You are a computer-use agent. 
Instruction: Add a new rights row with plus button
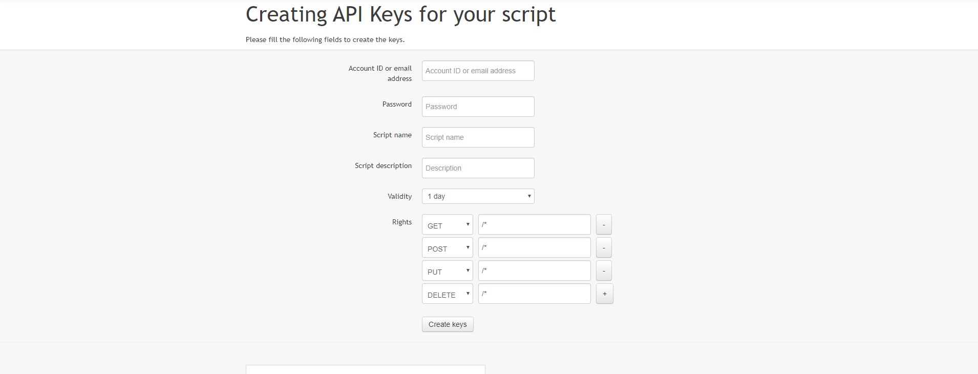click(x=604, y=294)
